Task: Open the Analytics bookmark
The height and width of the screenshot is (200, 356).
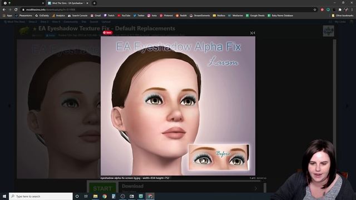Action: [x=58, y=16]
